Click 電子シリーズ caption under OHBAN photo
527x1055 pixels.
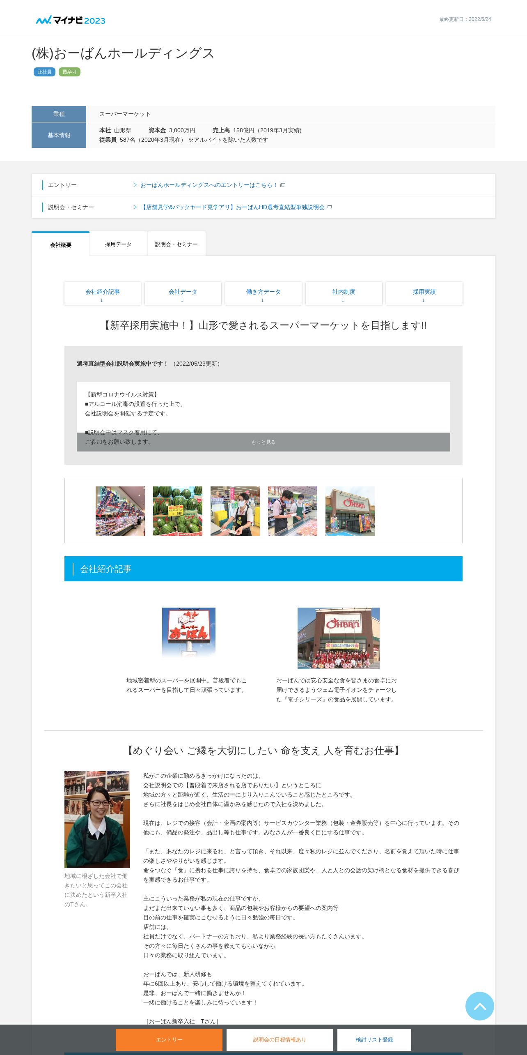point(337,690)
